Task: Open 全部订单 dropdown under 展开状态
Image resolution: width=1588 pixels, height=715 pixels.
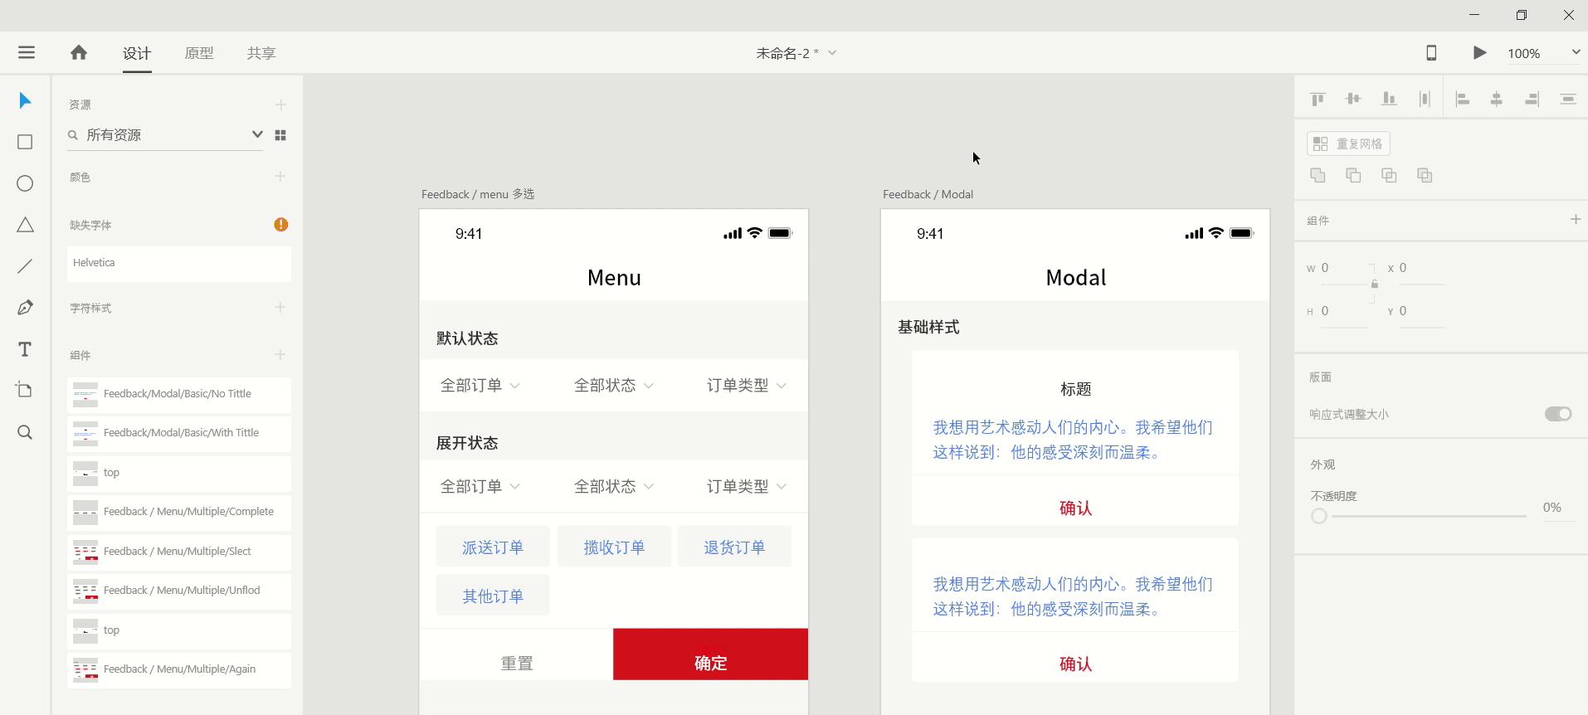Action: 480,487
